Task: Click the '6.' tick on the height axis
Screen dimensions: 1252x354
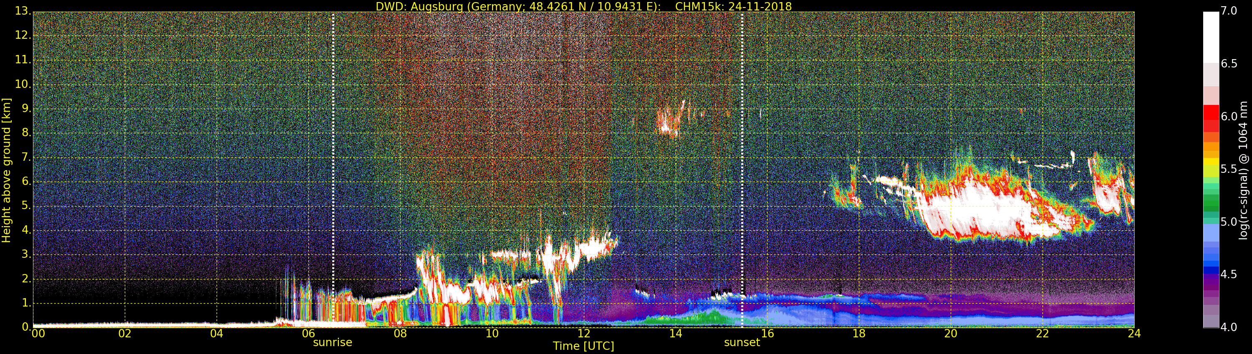Action: (26, 181)
